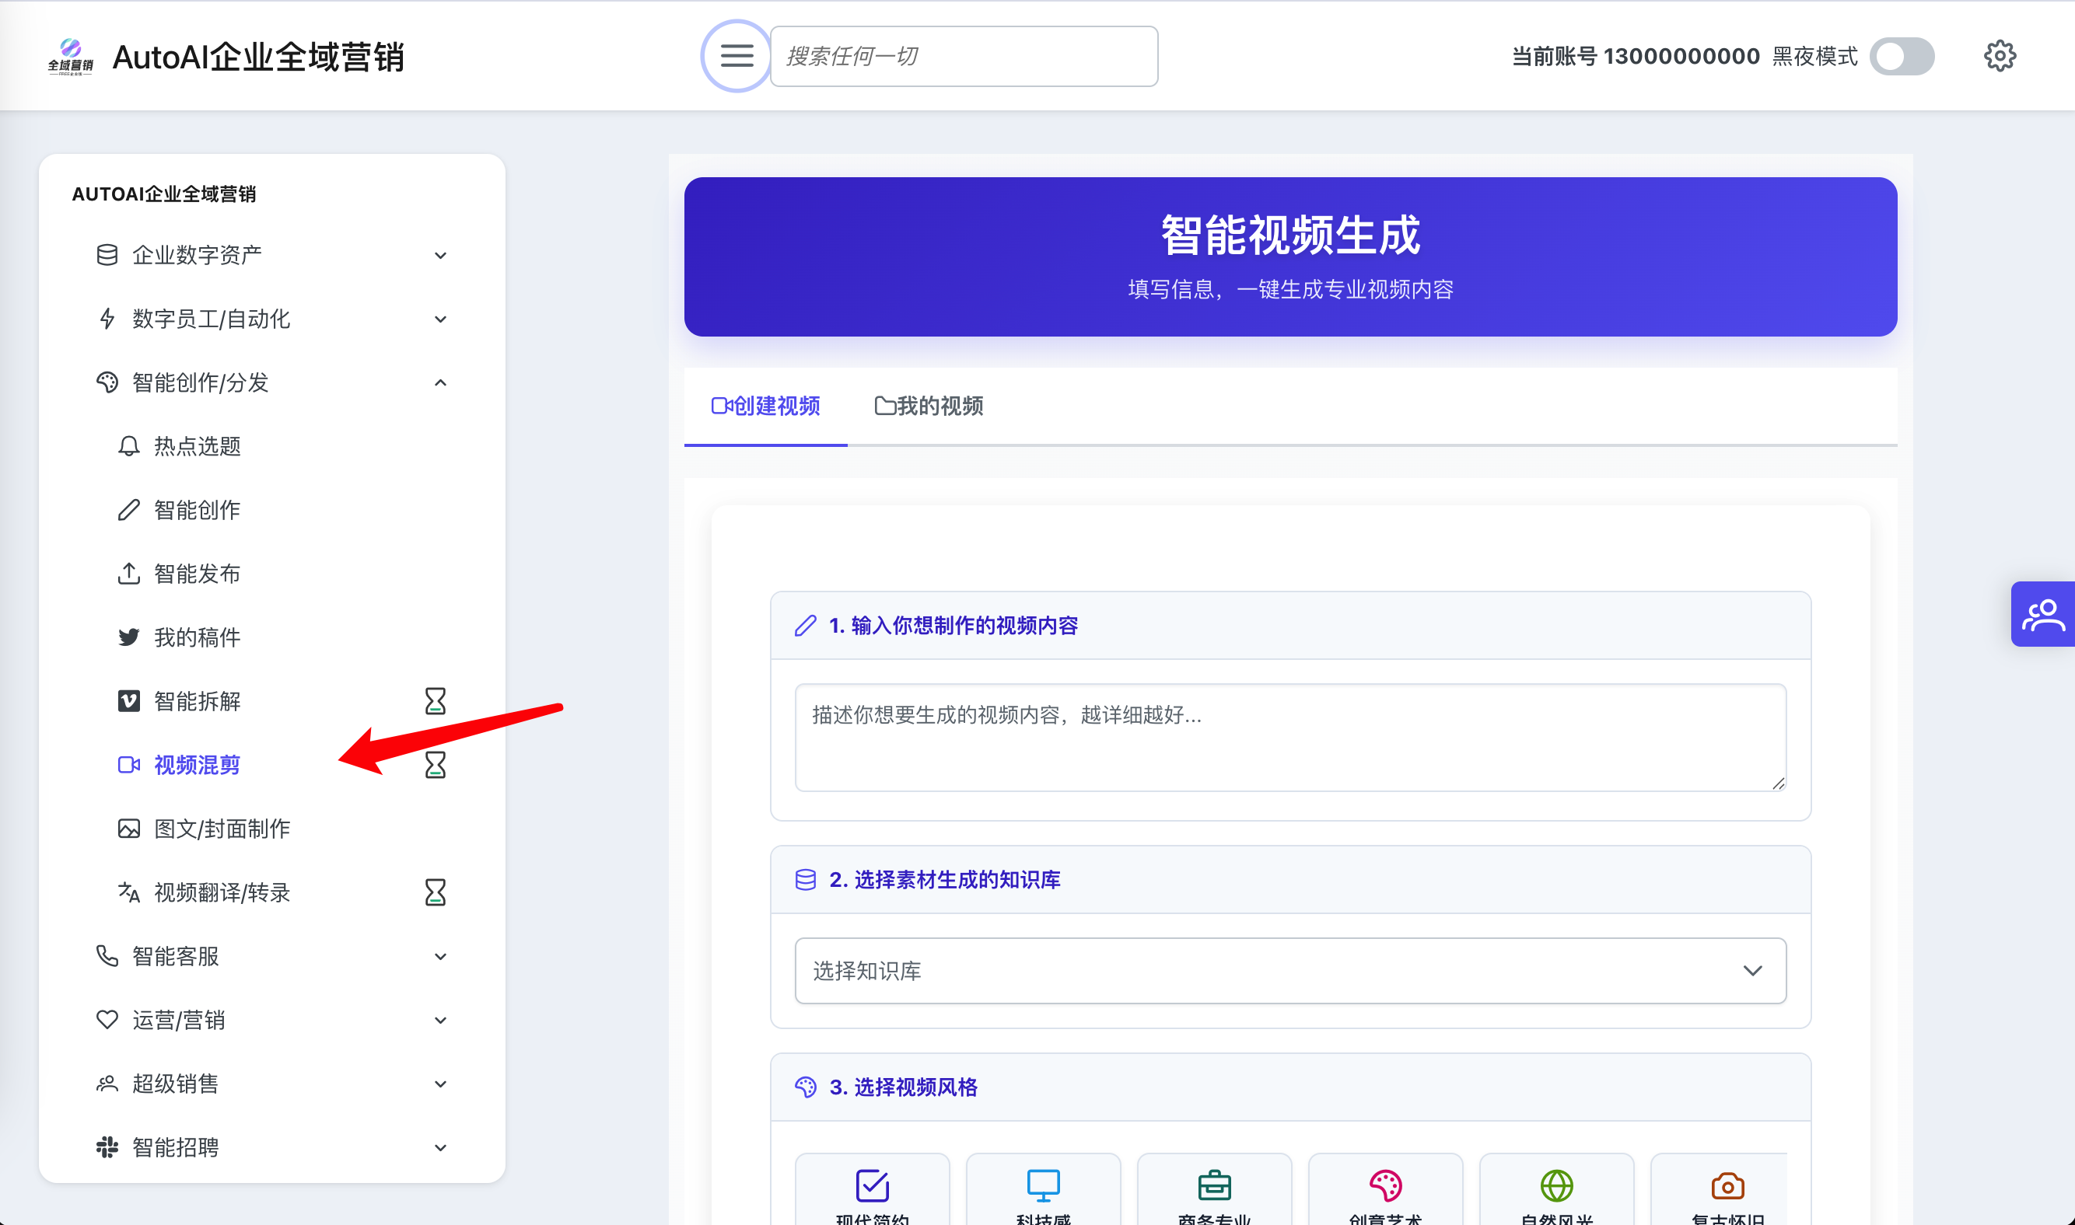Click the Slack-style icon beside 智能招聘
Viewport: 2075px width, 1225px height.
click(x=107, y=1147)
